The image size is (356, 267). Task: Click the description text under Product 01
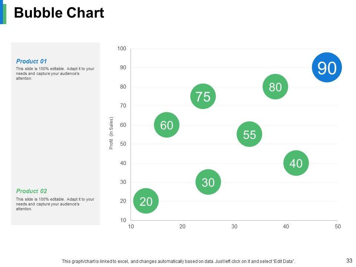[55, 73]
